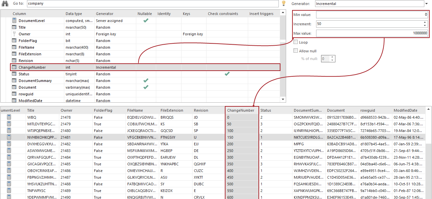The width and height of the screenshot is (432, 199).
Task: Click the preview icon in MITLDVTEYPGC row
Action: (x=9, y=124)
